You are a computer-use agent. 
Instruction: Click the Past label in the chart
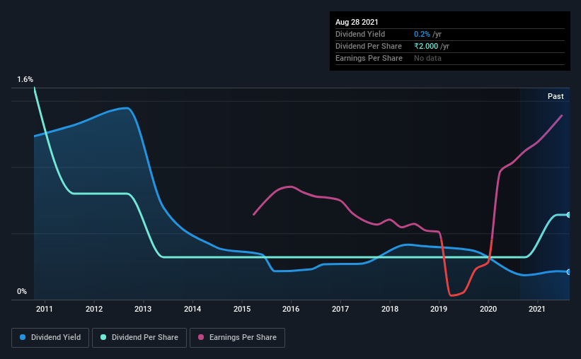click(x=556, y=96)
